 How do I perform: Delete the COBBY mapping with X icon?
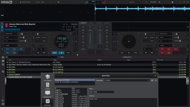point(156,80)
